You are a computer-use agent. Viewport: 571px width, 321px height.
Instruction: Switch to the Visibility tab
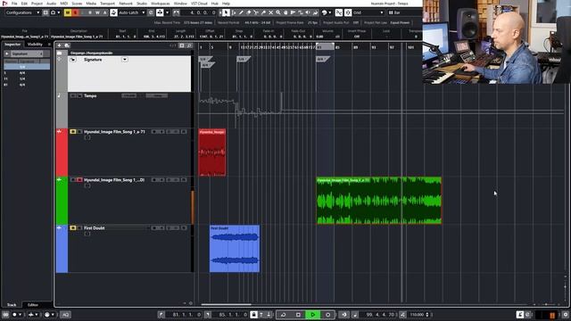36,44
